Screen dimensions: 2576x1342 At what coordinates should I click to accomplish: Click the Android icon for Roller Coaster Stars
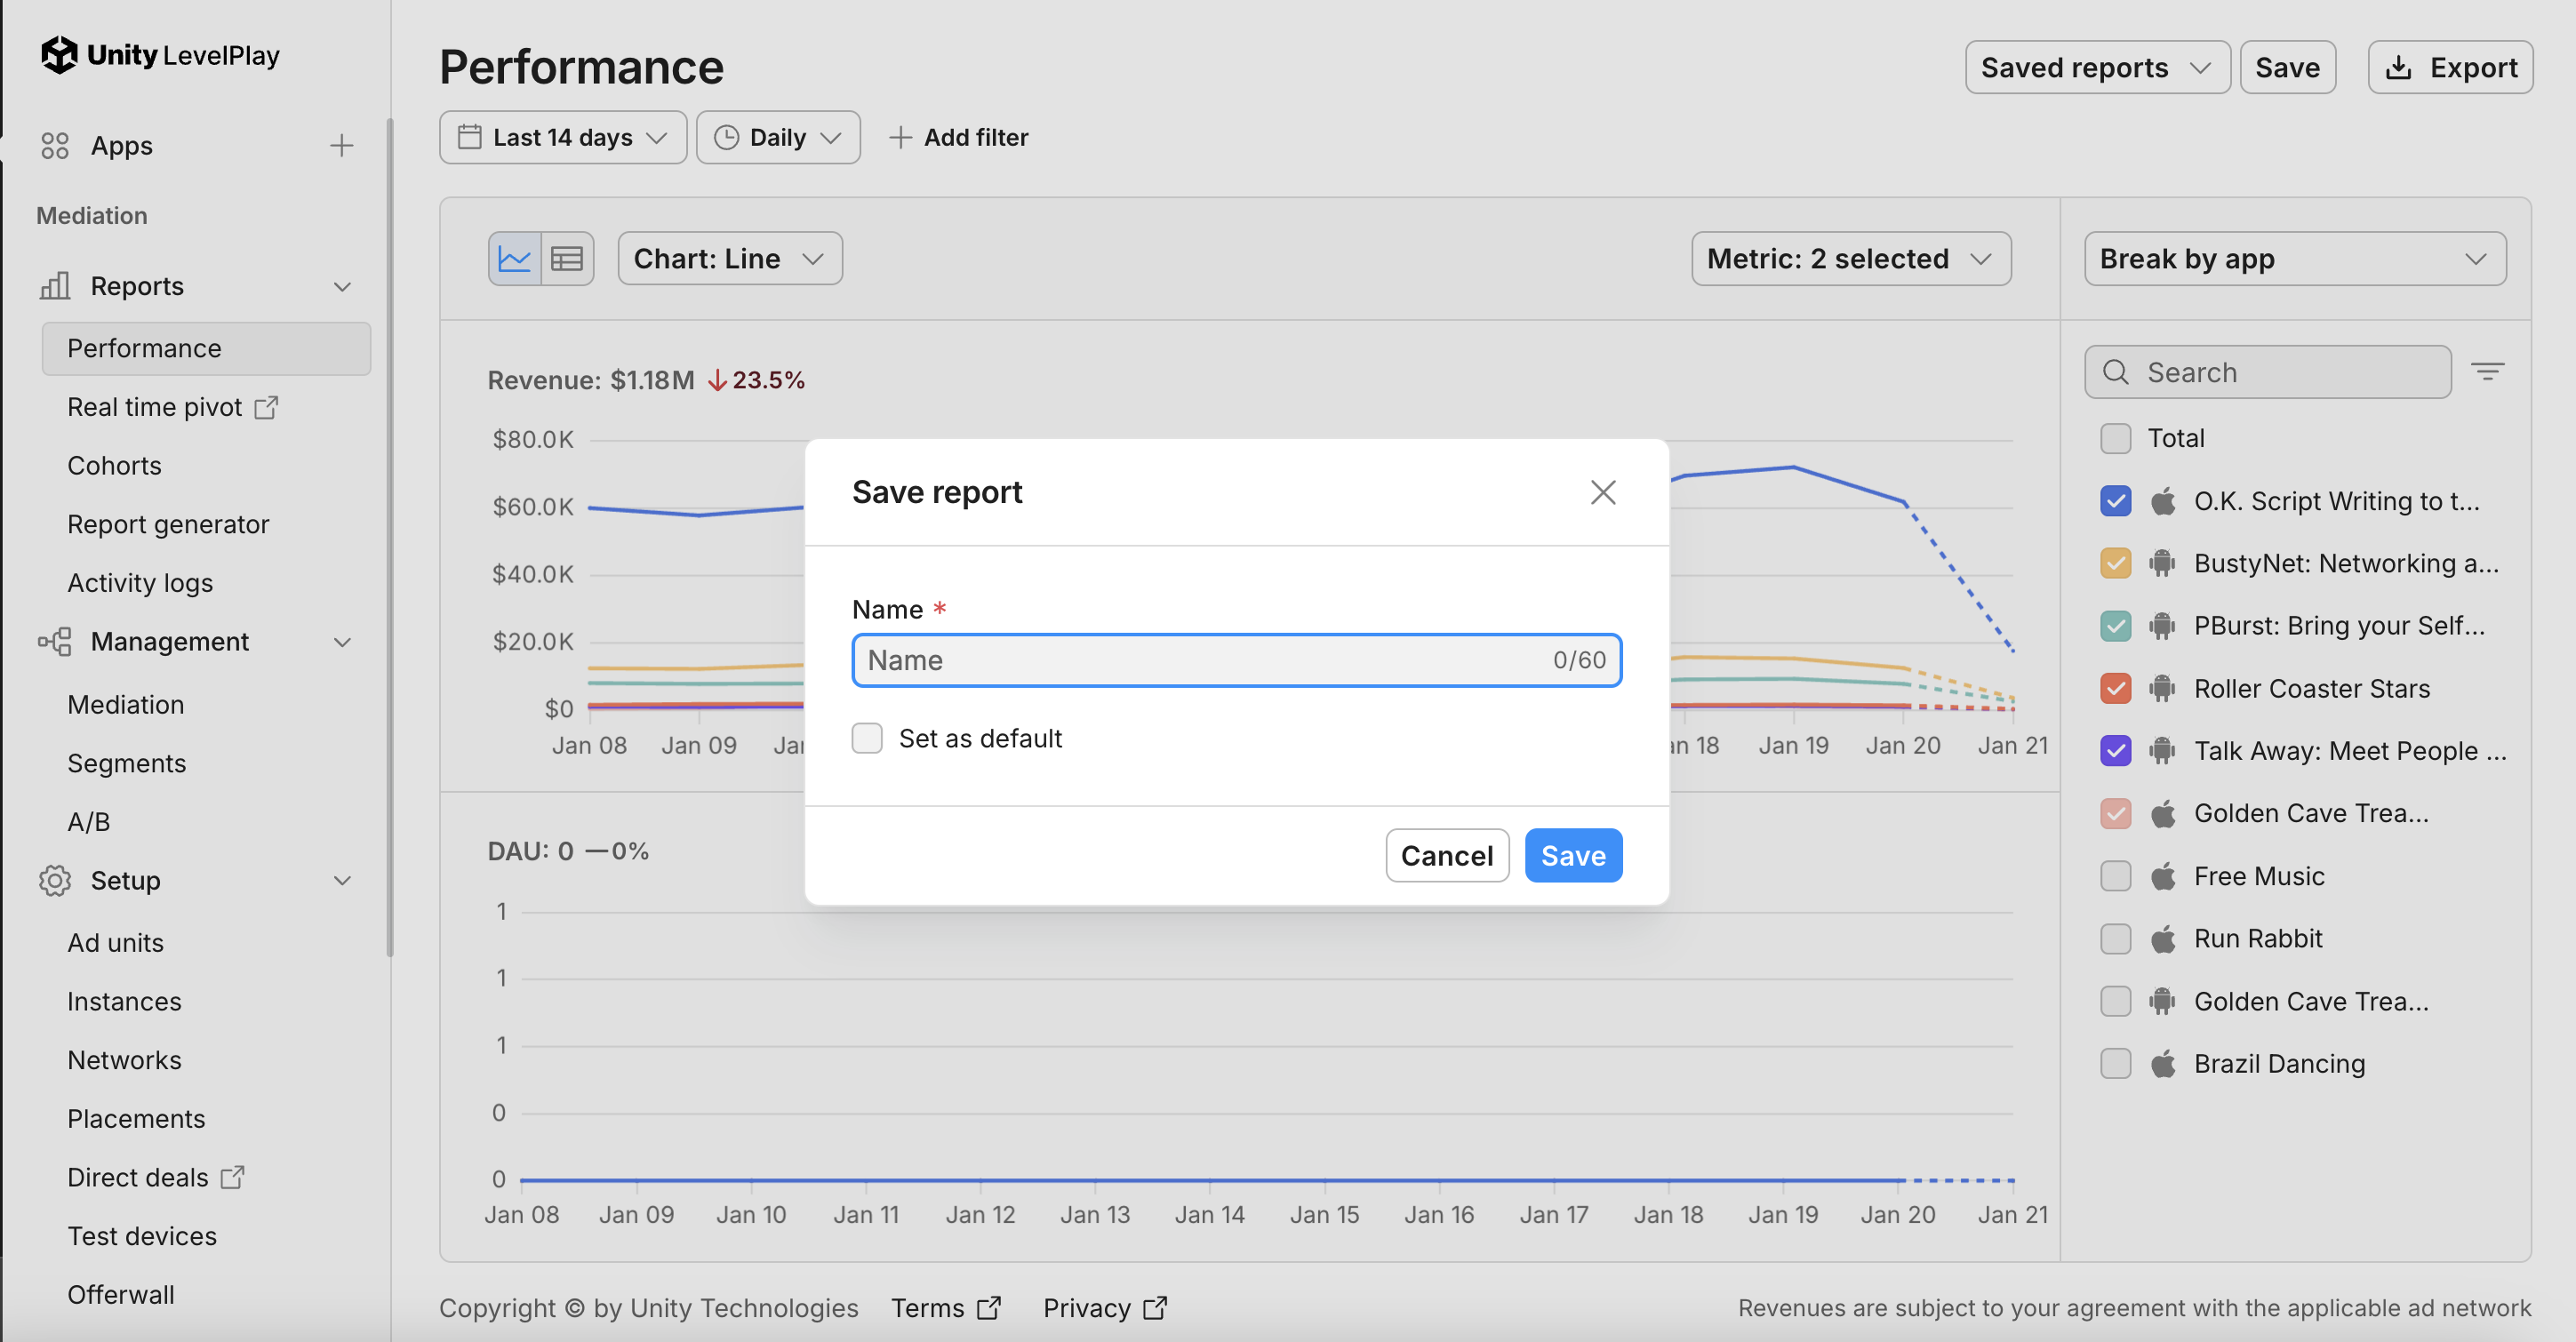[x=2163, y=688]
